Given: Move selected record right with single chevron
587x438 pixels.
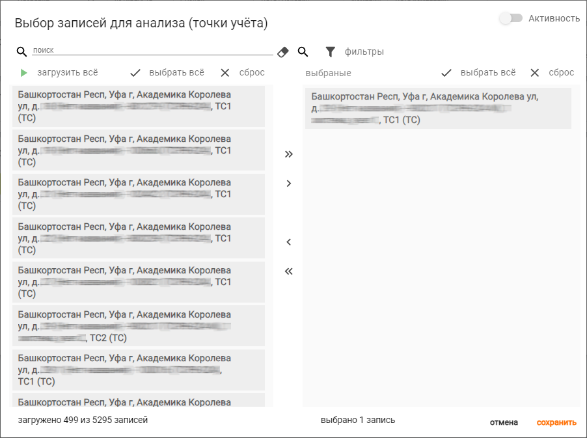Looking at the screenshot, I should tap(289, 184).
